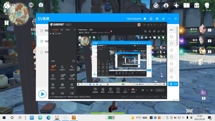Open the pill dropdown beside Live Companion logo
The height and width of the screenshot is (121, 215).
pyautogui.click(x=69, y=24)
